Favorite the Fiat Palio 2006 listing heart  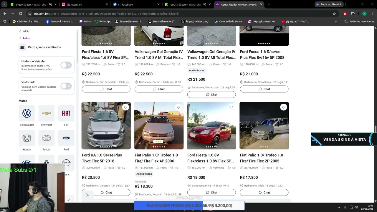pyautogui.click(x=178, y=107)
